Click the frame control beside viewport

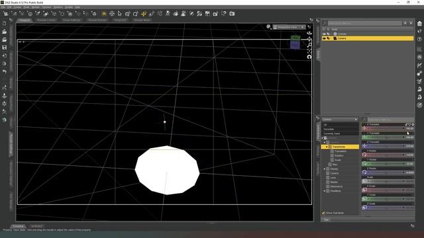pos(309,51)
